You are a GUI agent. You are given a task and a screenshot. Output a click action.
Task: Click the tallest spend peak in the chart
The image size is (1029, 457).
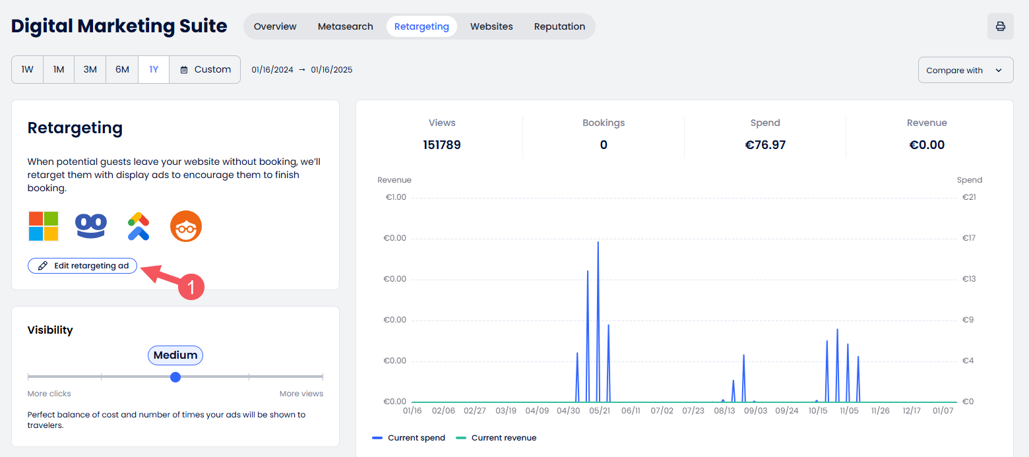click(598, 243)
